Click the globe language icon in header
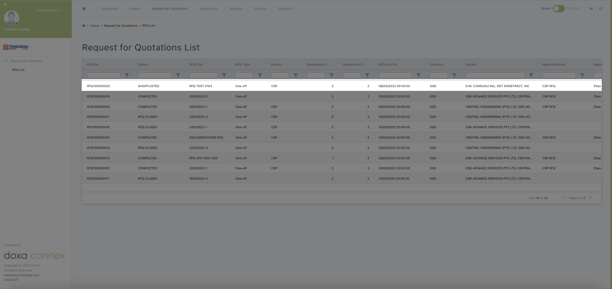This screenshot has height=289, width=612. [x=591, y=8]
